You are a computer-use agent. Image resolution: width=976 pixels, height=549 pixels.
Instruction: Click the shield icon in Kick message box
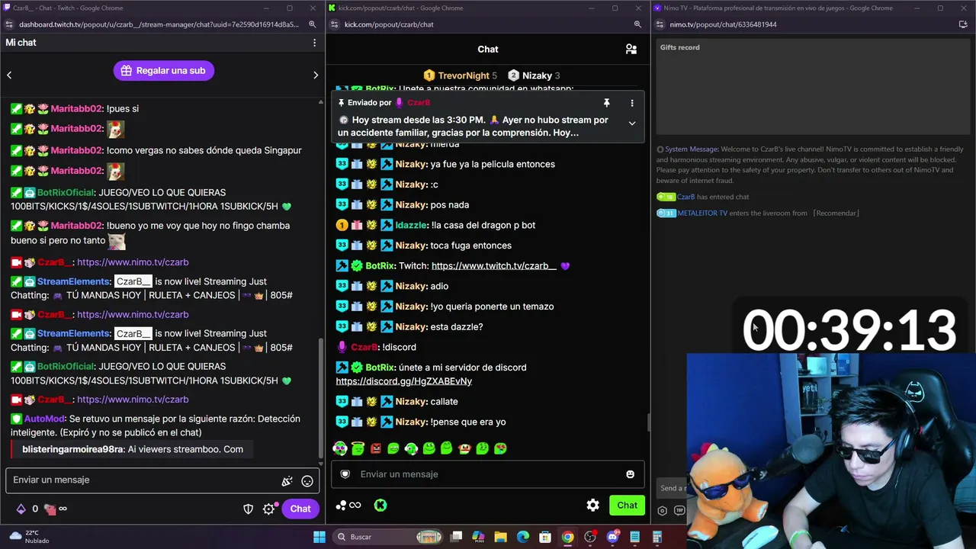click(345, 474)
